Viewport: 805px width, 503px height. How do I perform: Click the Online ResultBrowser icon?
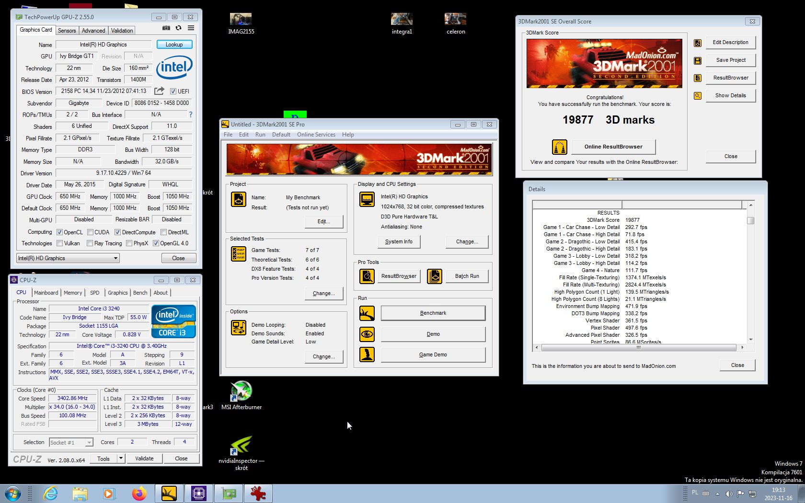pos(559,147)
